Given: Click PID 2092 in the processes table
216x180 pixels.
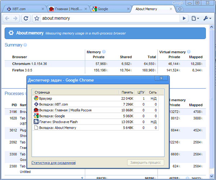Looking at the screenshot, I should (x=13, y=142).
